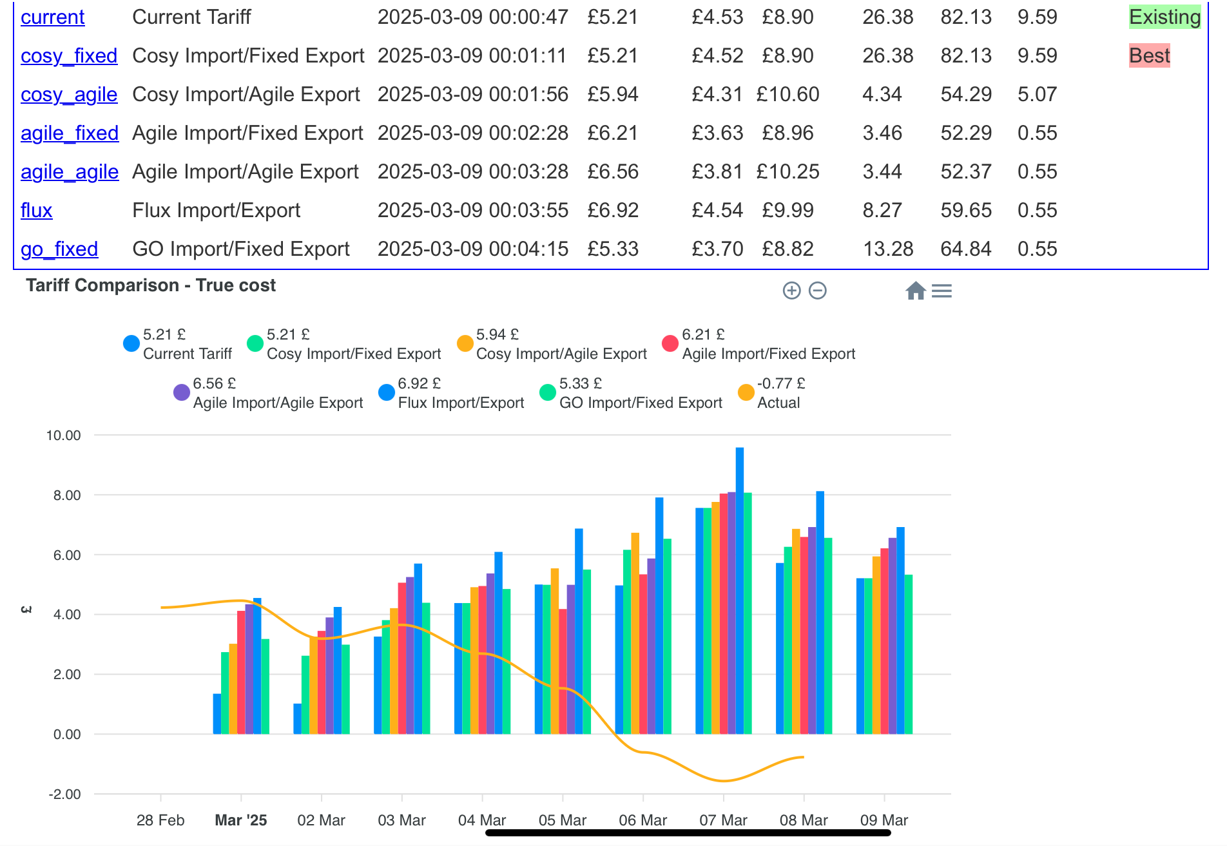Open the 'agile_fixed' link
The width and height of the screenshot is (1227, 846).
point(70,133)
